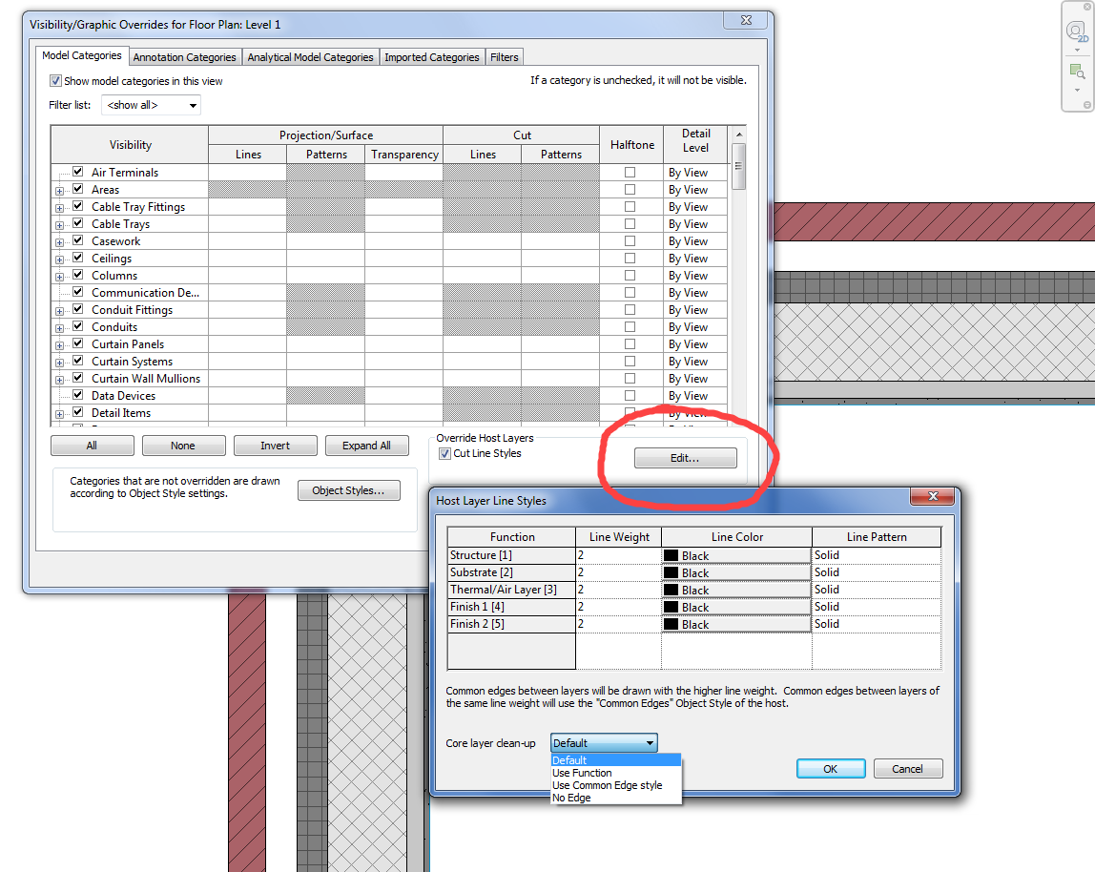Image resolution: width=1095 pixels, height=872 pixels.
Task: Click Line Pattern cell for Finish 1 [4]
Action: (x=877, y=607)
